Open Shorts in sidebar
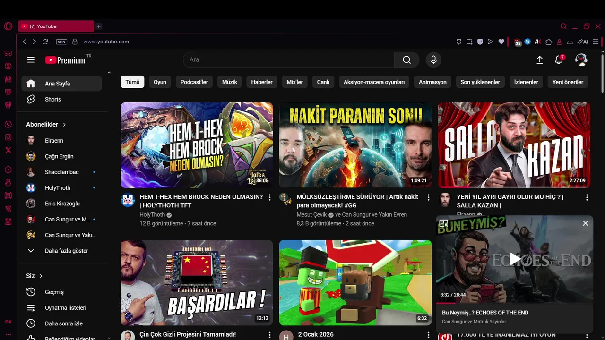Image resolution: width=605 pixels, height=340 pixels. pyautogui.click(x=61, y=99)
